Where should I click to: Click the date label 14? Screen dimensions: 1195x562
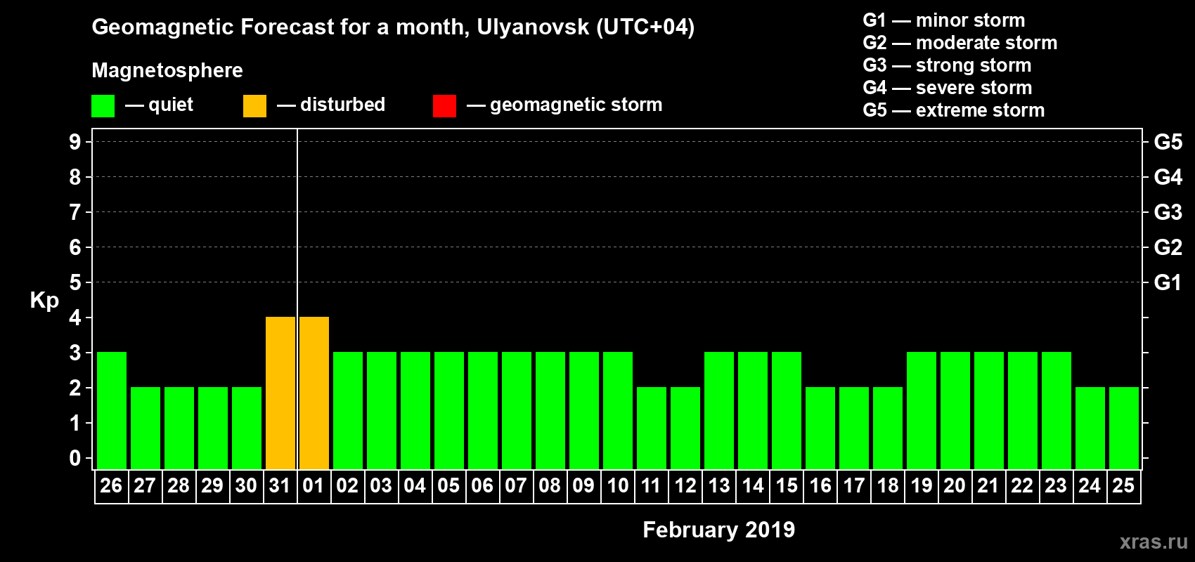[752, 485]
